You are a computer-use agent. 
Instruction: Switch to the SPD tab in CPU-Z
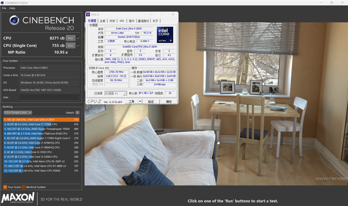(122, 21)
